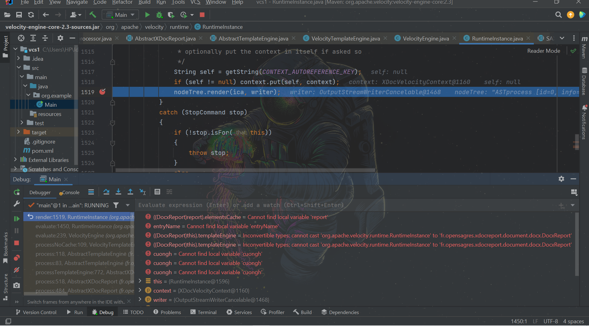The height and width of the screenshot is (326, 589).
Task: Click editor horizontal scrollbar
Action: [x=245, y=170]
